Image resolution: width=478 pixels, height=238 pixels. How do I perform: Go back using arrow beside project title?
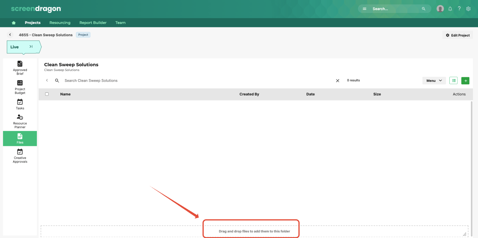click(10, 35)
